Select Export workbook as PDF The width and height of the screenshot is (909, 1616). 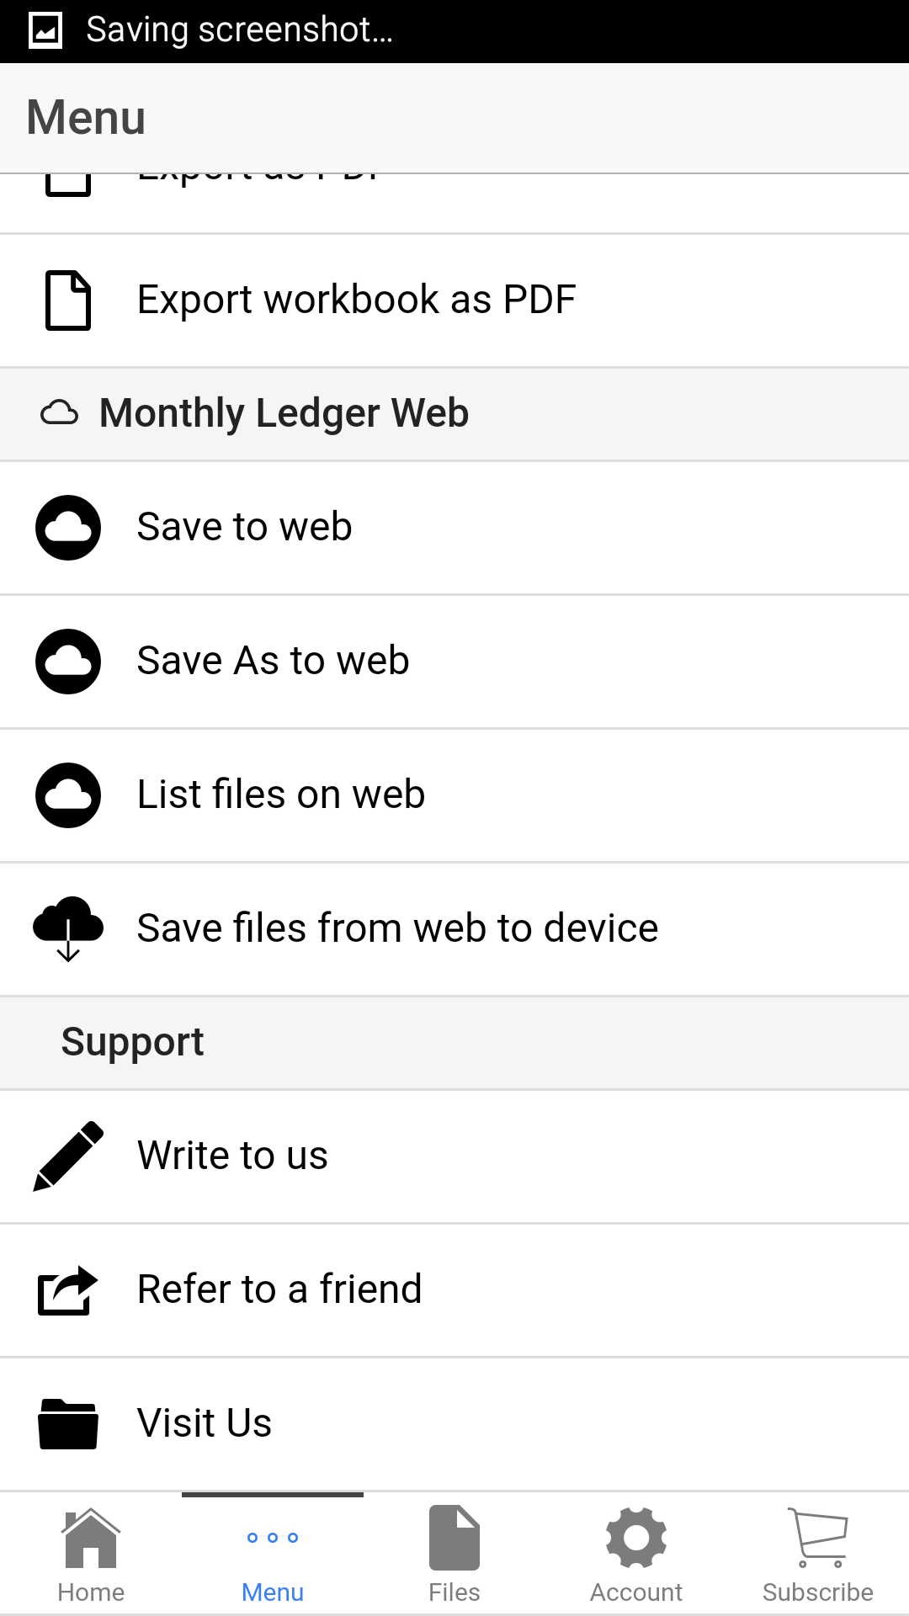pyautogui.click(x=357, y=300)
